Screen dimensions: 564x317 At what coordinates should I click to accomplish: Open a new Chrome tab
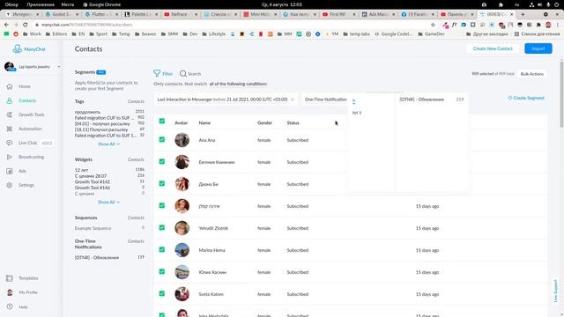click(523, 14)
